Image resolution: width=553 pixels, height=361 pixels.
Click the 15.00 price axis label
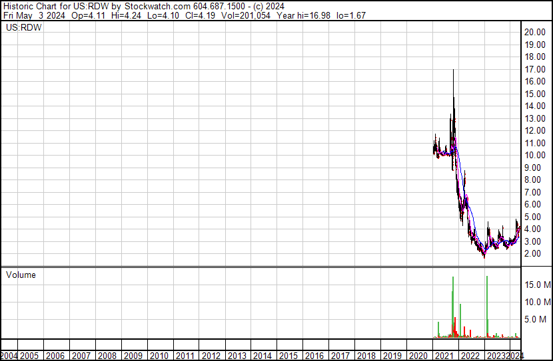[535, 94]
